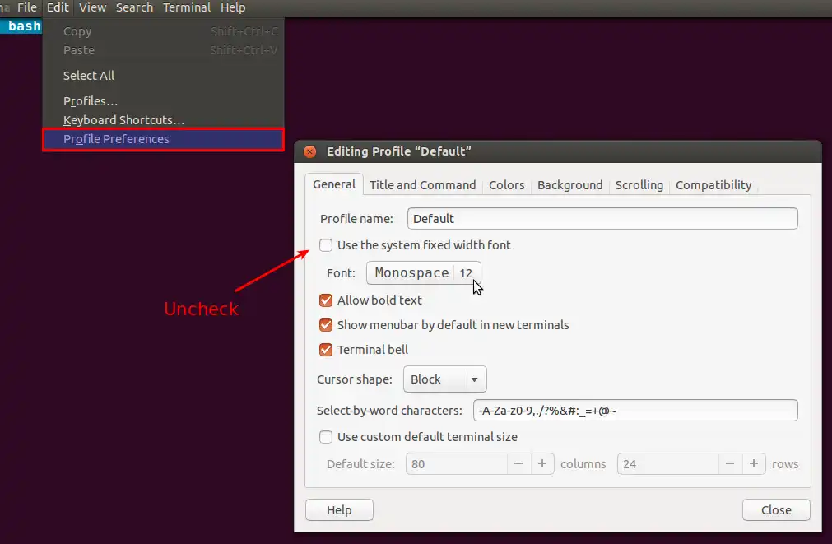
Task: Uncheck "Terminal bell"
Action: [326, 349]
